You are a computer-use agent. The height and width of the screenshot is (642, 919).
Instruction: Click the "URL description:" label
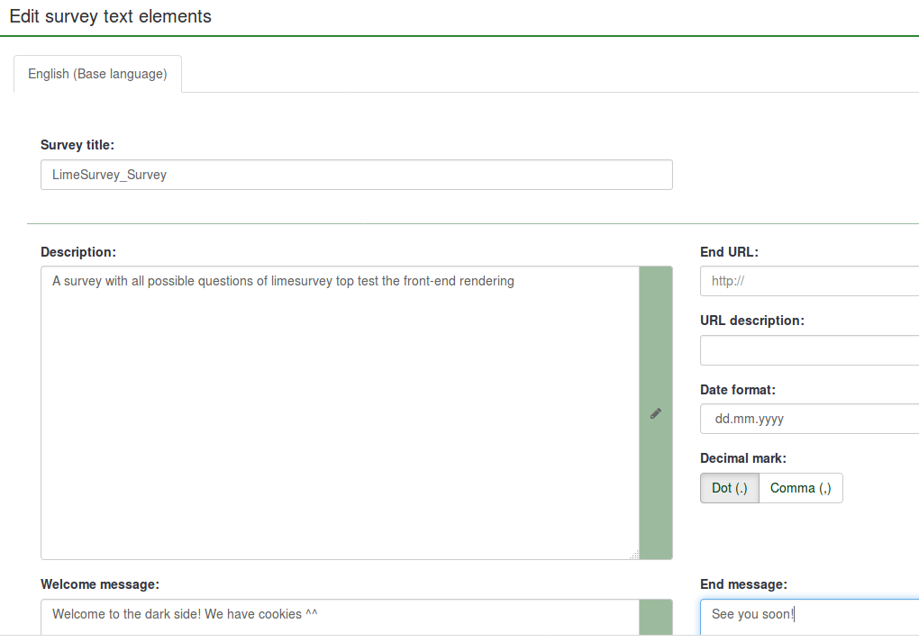(751, 321)
